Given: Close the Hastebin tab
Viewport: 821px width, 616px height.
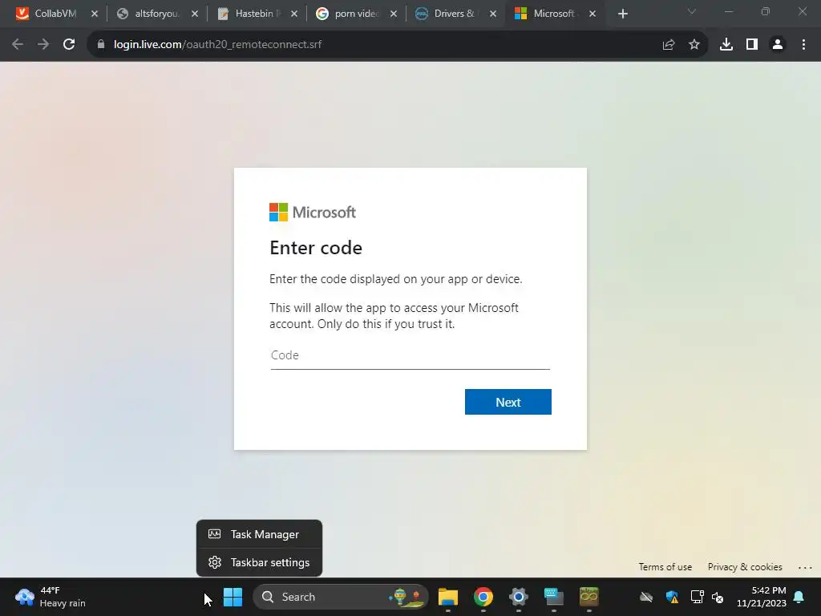Looking at the screenshot, I should pyautogui.click(x=294, y=14).
